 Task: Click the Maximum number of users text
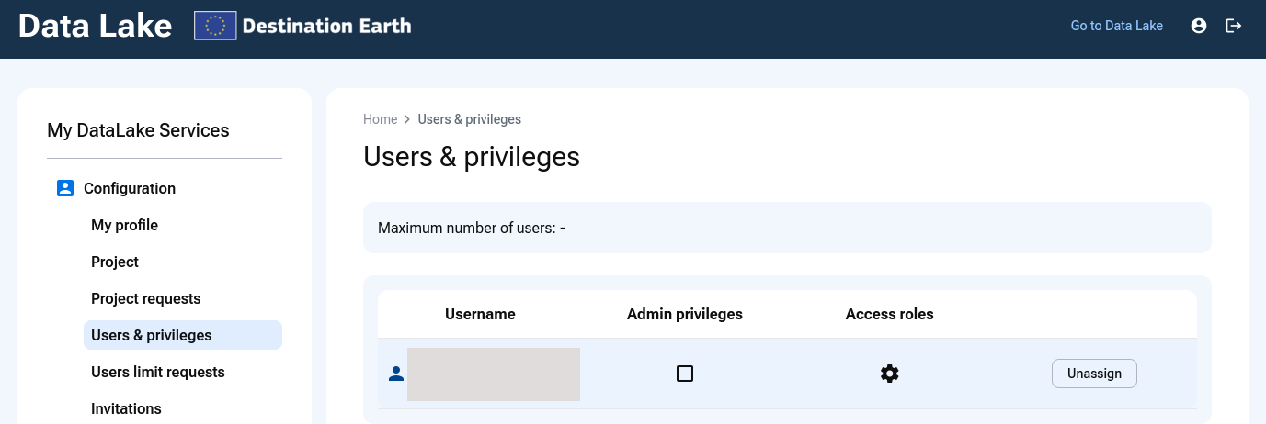472,228
